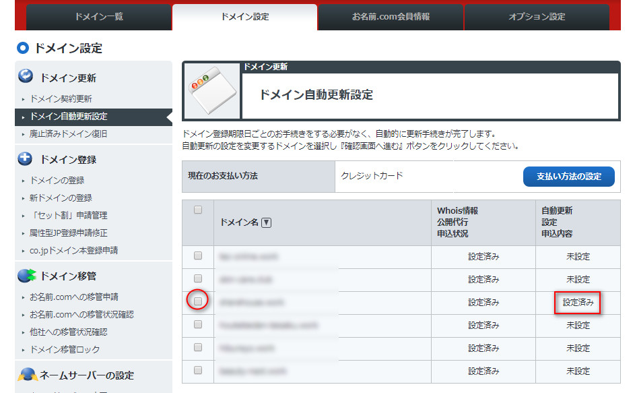Click the ドメイン更新 refresh icon in sidebar
Viewport: 635px width, 393px height.
[x=26, y=77]
